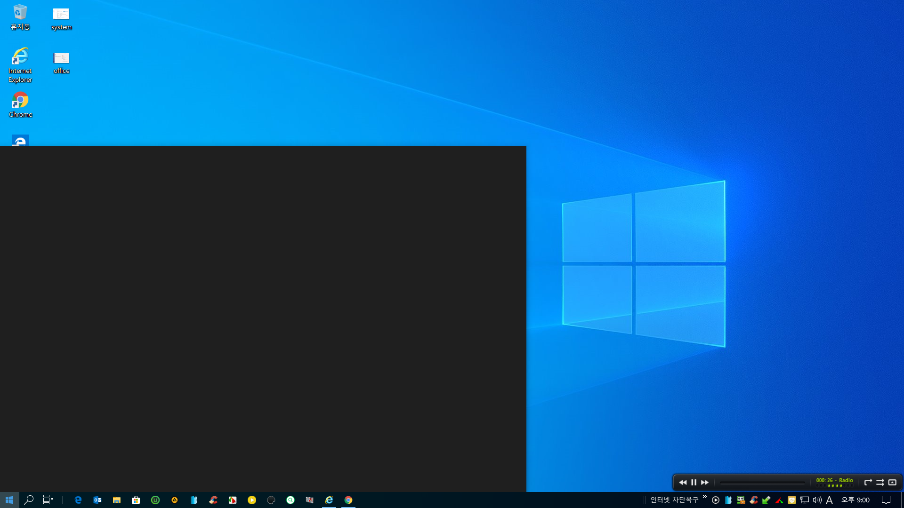Open the Action Center notifications icon
Viewport: 904px width, 508px height.
[886, 500]
